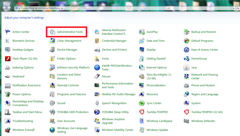Open Taskbar and Start Menu link
This screenshot has width=240, height=136.
pos(27,112)
